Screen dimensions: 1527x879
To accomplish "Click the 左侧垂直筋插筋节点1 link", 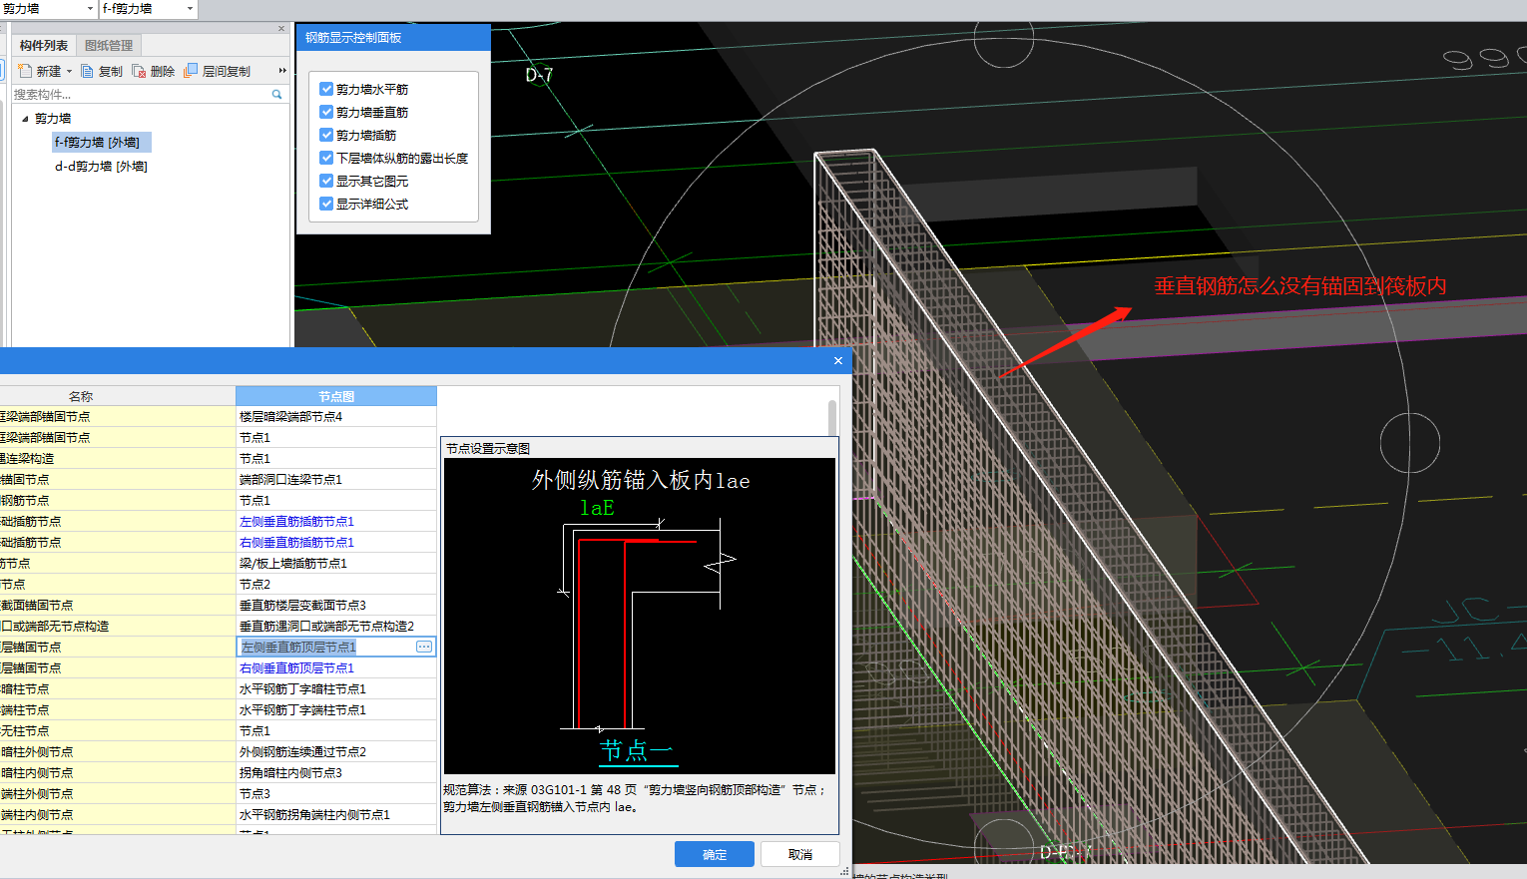I will coord(296,522).
